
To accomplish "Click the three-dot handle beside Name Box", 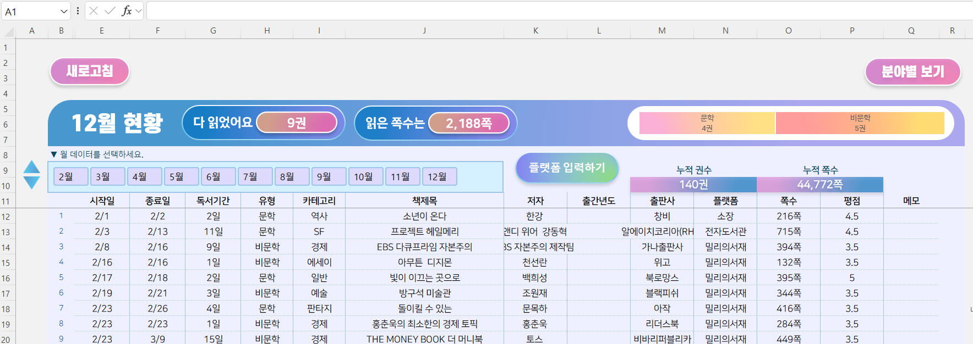I will 78,11.
